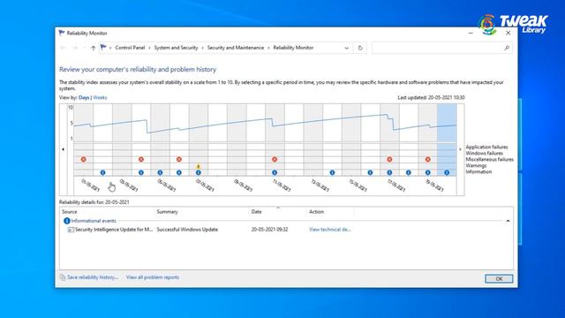Click the search magnifier icon
The height and width of the screenshot is (318, 565).
tap(507, 48)
